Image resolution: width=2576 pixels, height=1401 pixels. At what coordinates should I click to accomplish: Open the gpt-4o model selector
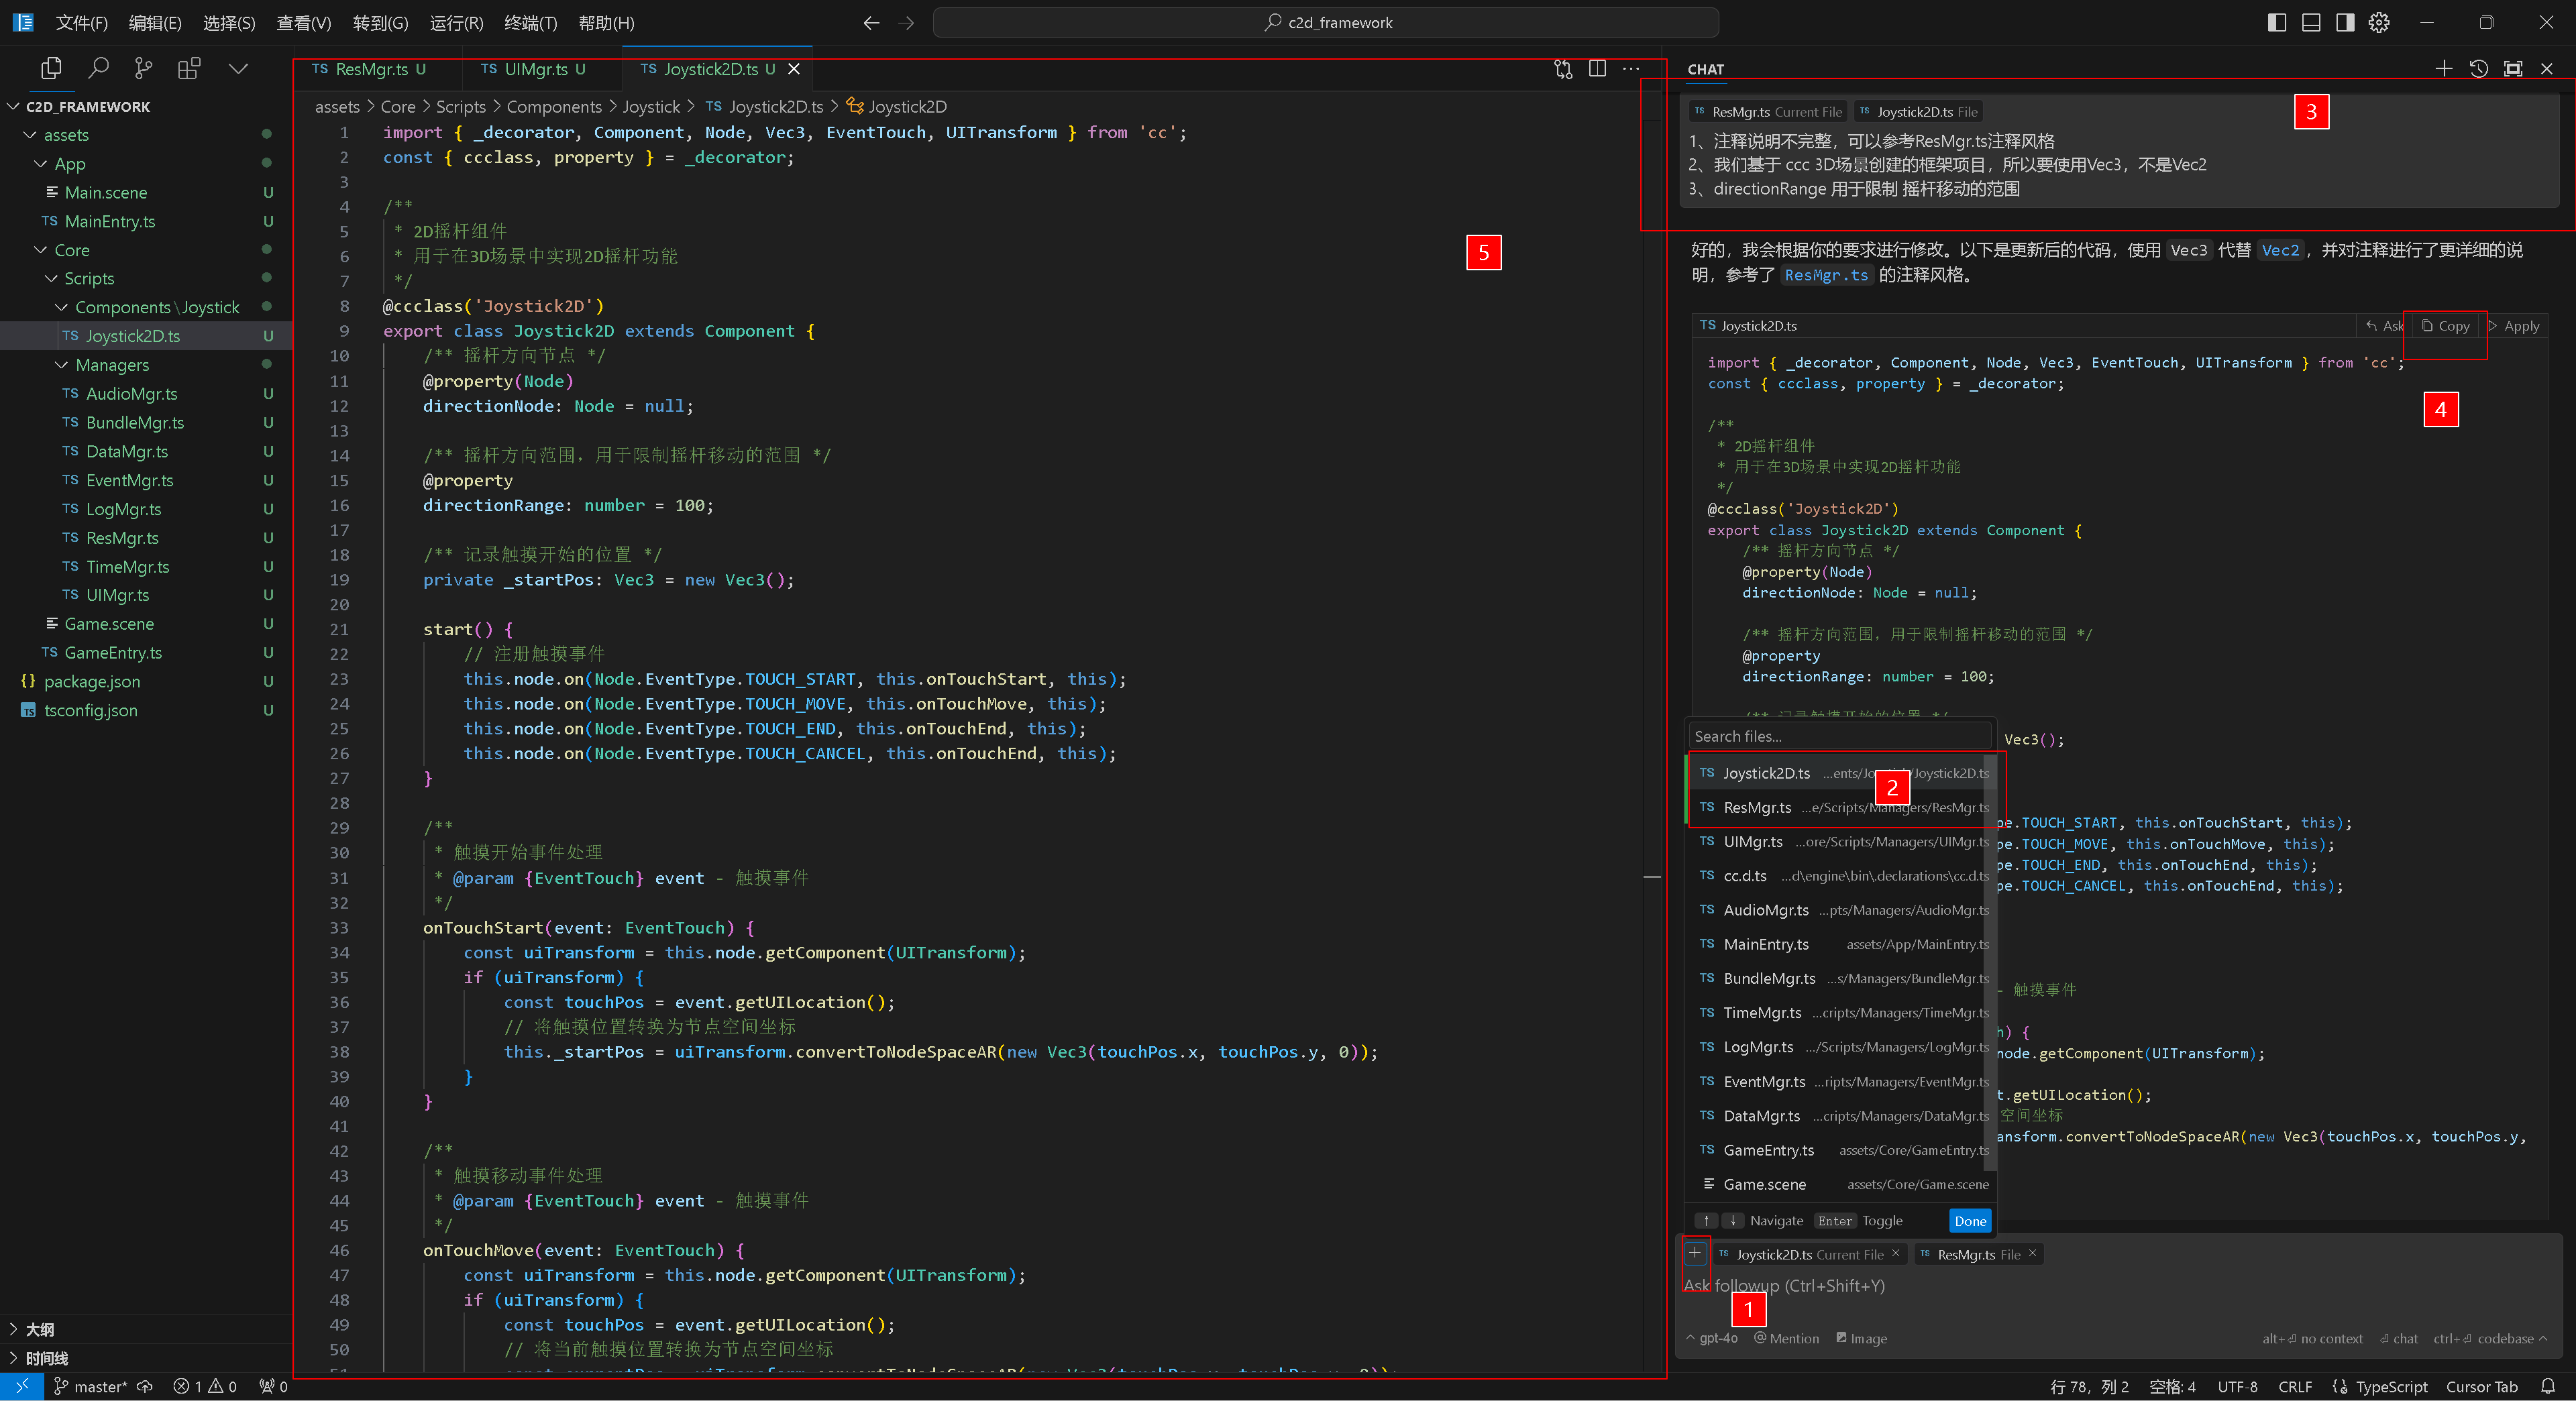click(1712, 1338)
